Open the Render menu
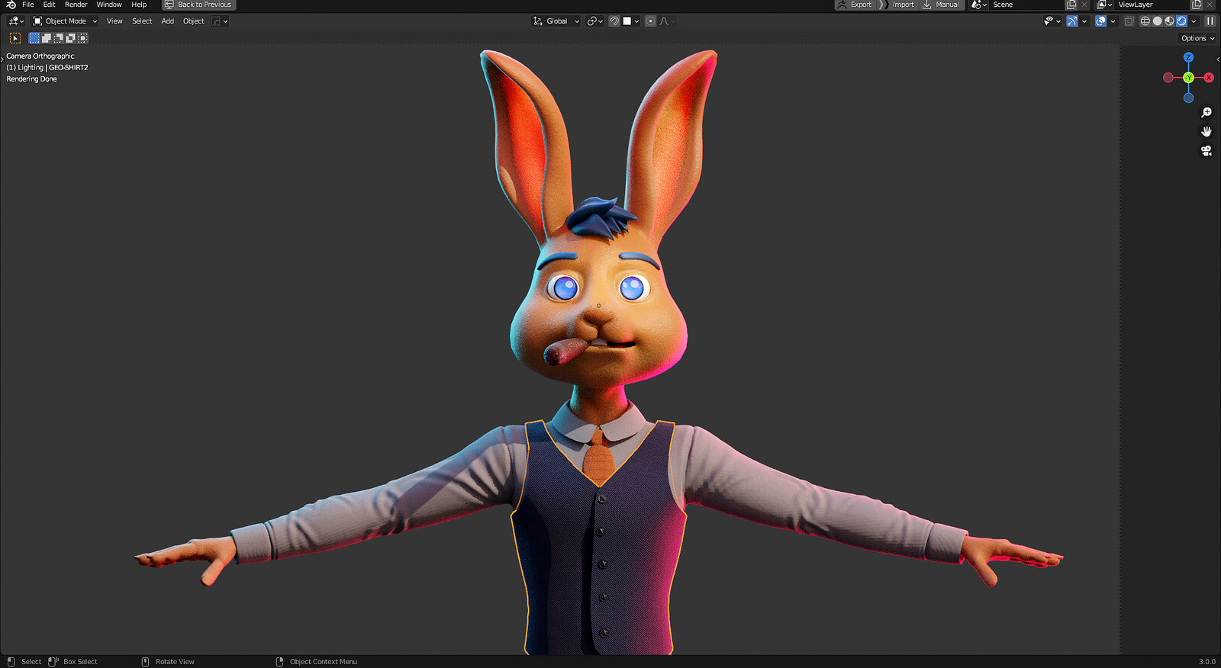The width and height of the screenshot is (1221, 668). click(x=76, y=5)
